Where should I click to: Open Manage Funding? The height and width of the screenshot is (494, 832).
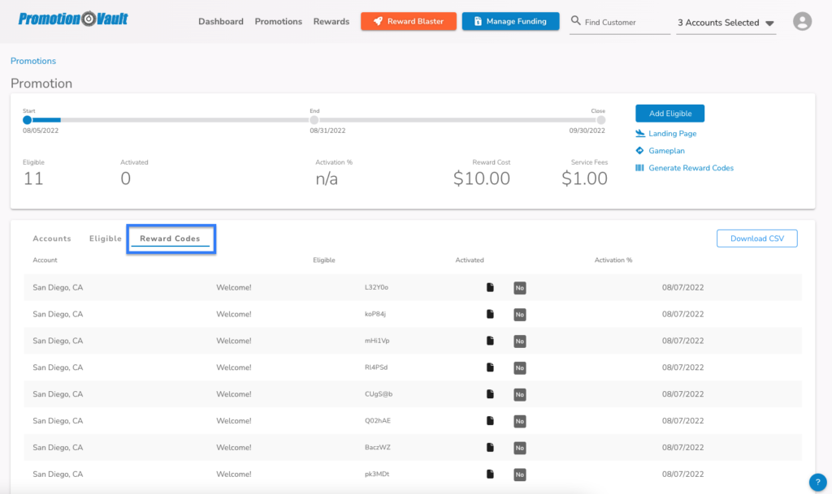(510, 21)
